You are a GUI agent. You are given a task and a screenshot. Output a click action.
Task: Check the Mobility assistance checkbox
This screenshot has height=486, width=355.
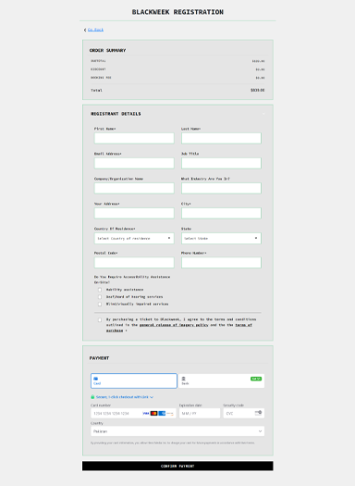[100, 290]
